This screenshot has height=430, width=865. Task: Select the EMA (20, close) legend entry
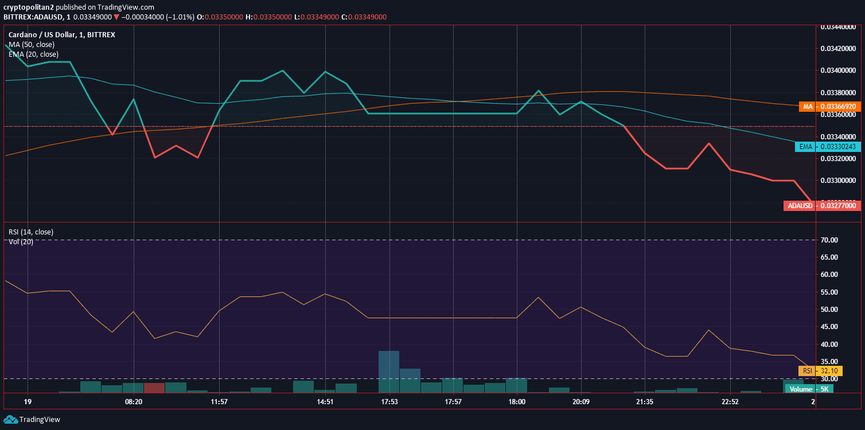click(x=33, y=54)
